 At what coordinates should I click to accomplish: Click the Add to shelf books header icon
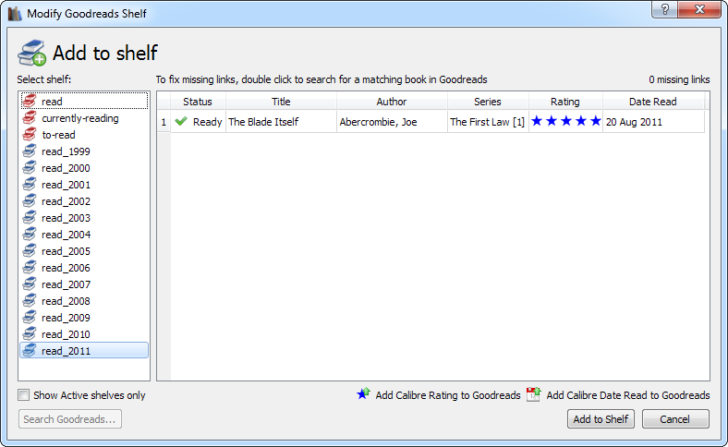31,53
